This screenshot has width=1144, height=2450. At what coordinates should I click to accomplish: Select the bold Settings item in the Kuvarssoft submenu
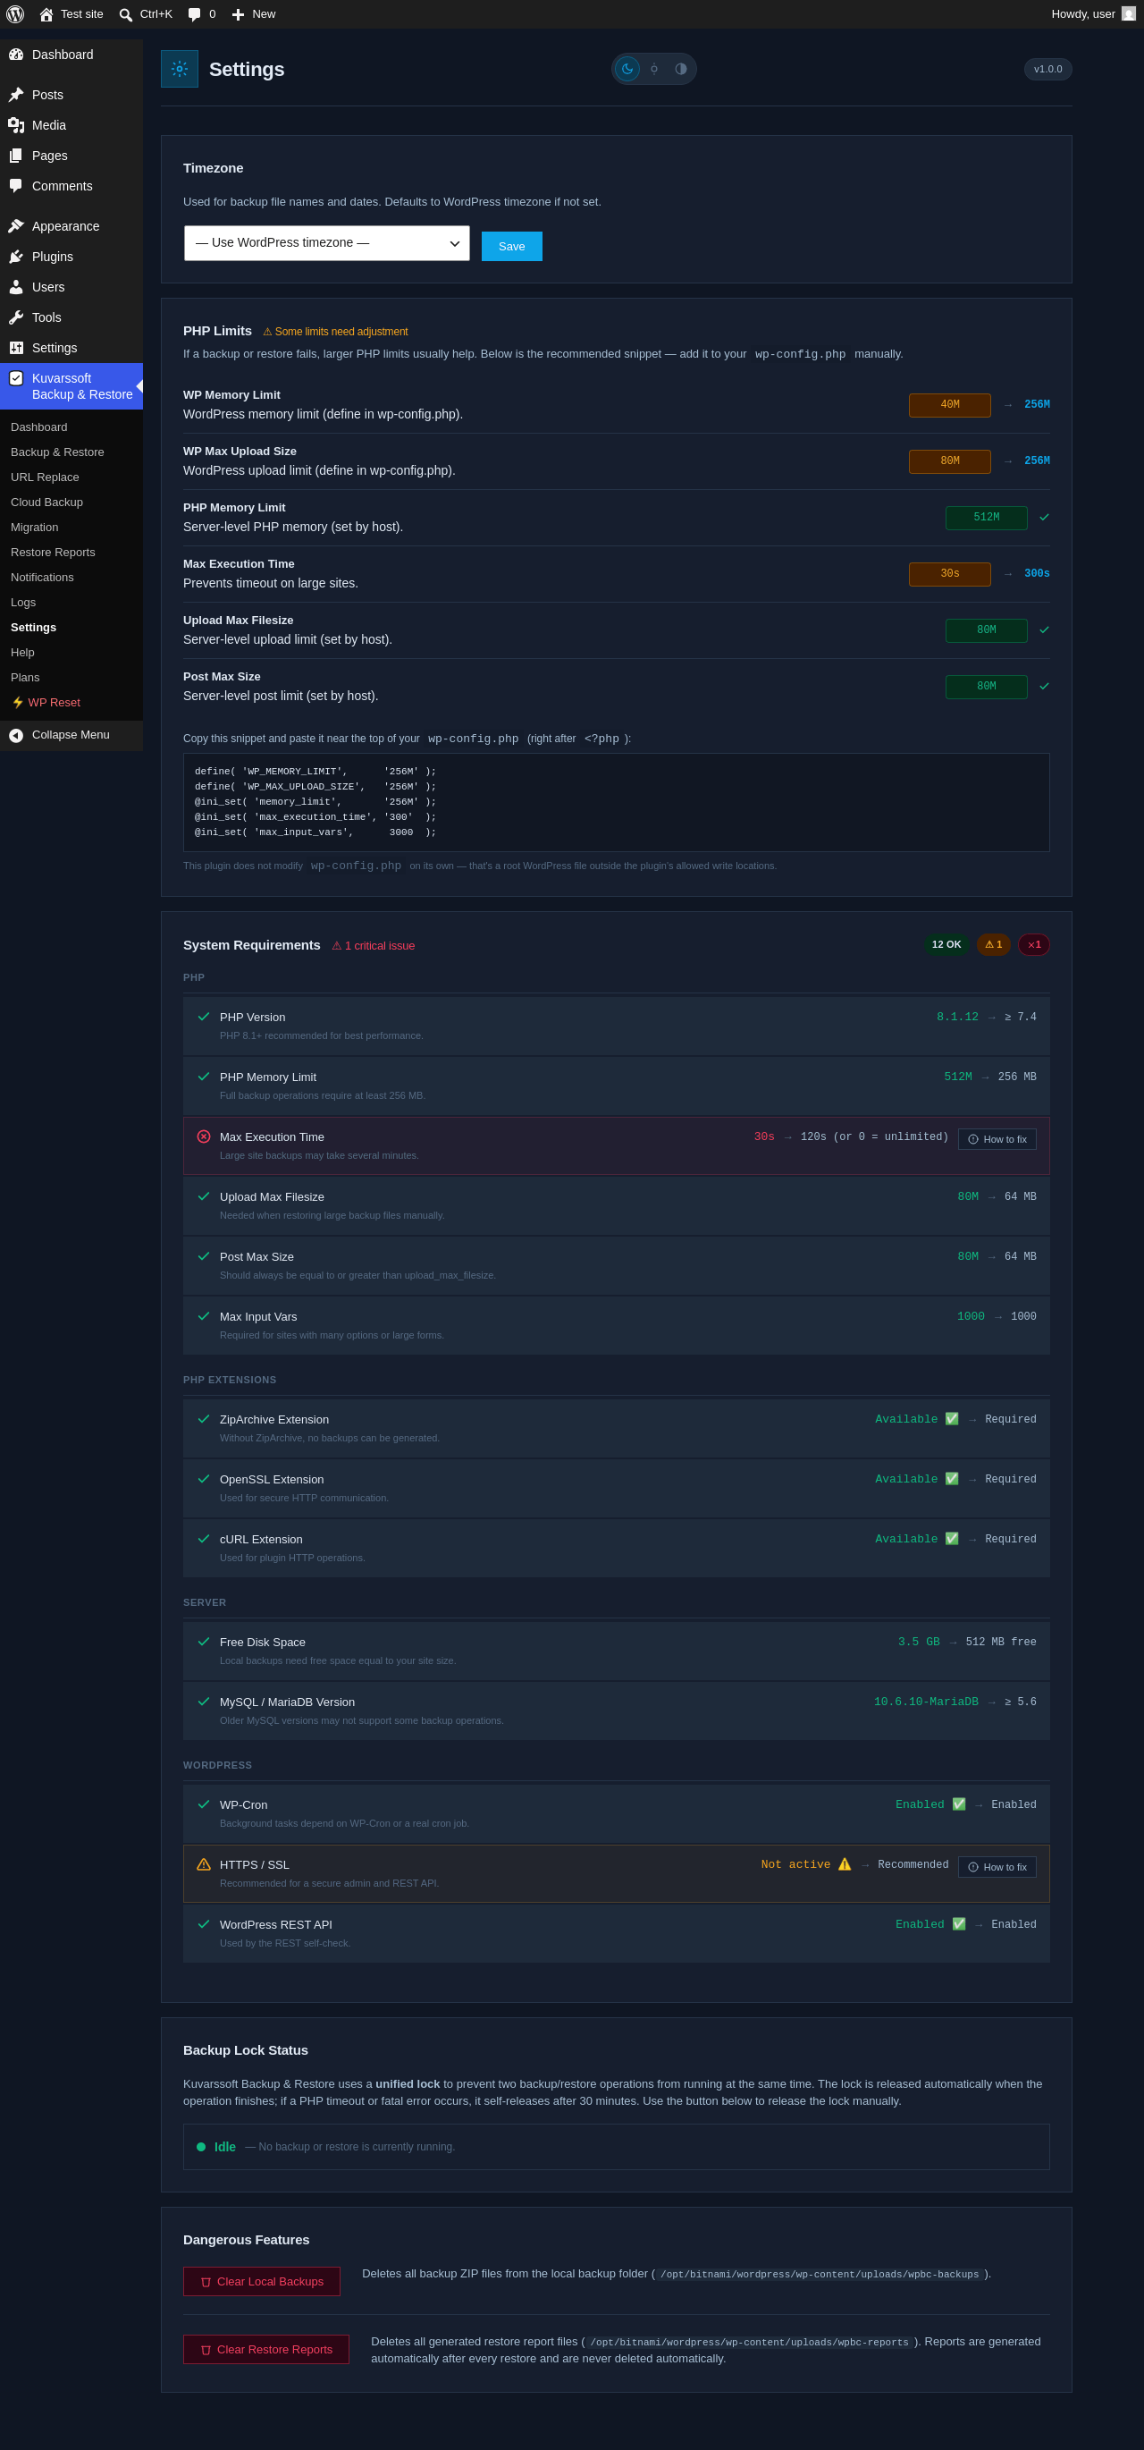[x=33, y=627]
